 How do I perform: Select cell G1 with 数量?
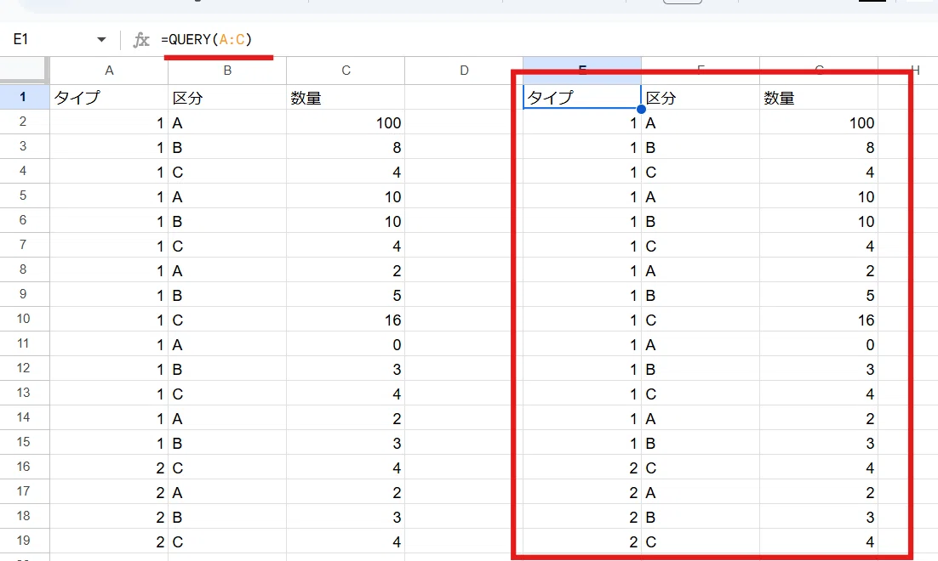(819, 97)
